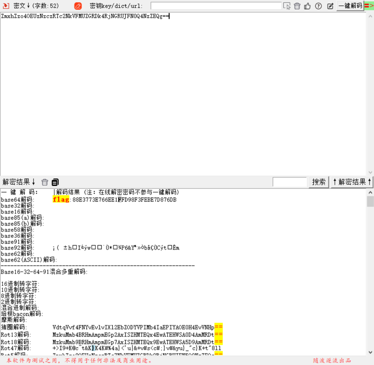Click the Rot47解码 row label
Viewport: 374px width, 365px height.
(x=16, y=348)
